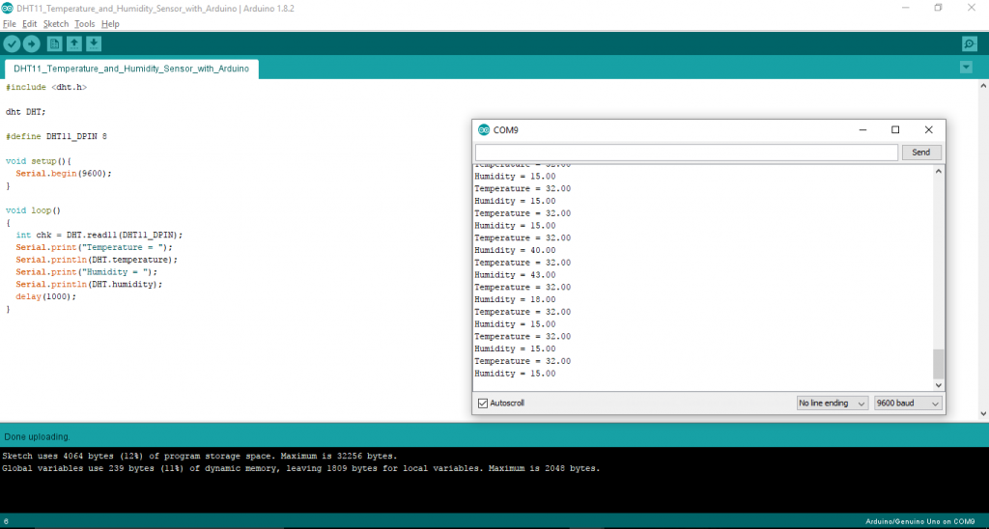The image size is (989, 529).
Task: Click the serial output scroll down arrow
Action: coord(939,385)
